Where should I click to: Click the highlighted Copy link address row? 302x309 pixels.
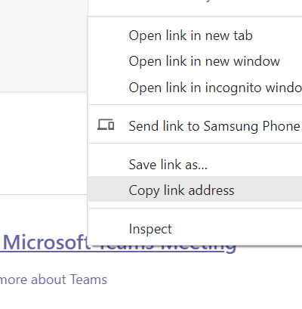coord(196,189)
